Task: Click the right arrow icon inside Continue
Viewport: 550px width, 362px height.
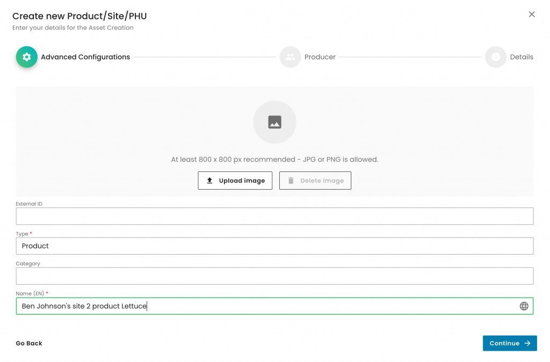Action: 527,343
